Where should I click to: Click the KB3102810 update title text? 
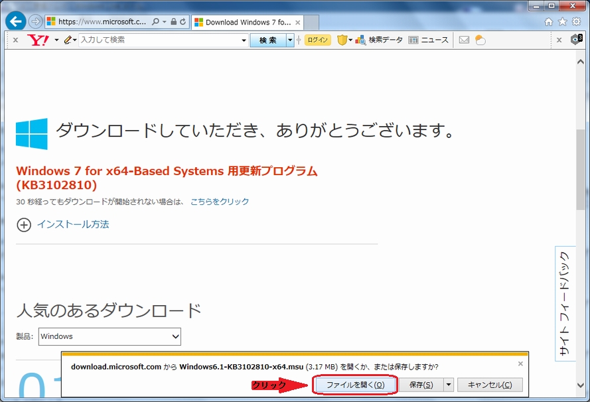coord(167,178)
